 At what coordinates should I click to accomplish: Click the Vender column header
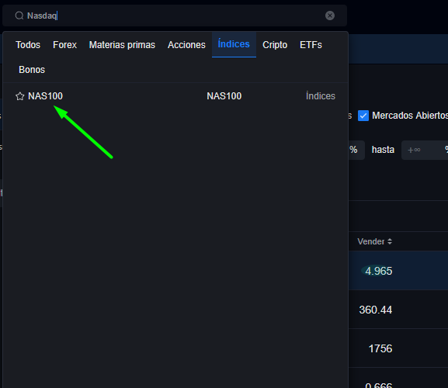coord(371,241)
